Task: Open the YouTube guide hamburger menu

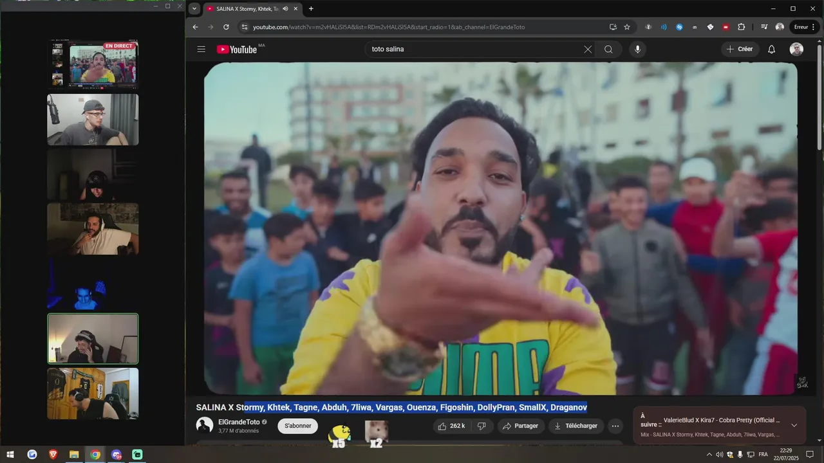Action: [201, 50]
